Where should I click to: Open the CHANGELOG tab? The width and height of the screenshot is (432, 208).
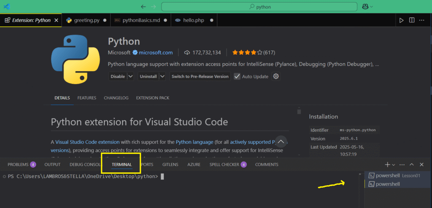click(x=116, y=98)
